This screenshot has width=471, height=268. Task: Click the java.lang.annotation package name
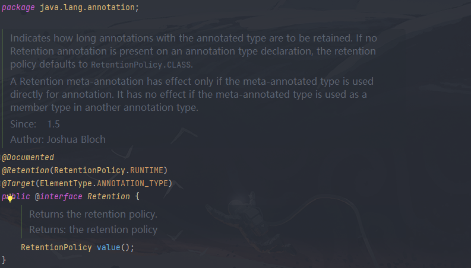(87, 7)
